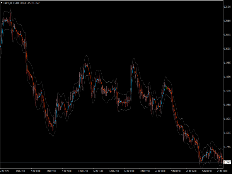
Task: Click the EURUSD,H1 chart title text
Action: click(7, 3)
